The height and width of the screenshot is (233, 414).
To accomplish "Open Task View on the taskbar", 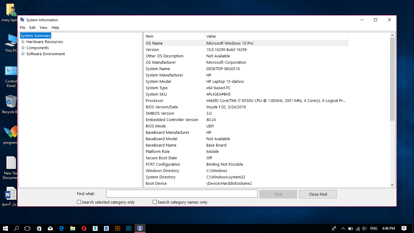I will (27, 228).
